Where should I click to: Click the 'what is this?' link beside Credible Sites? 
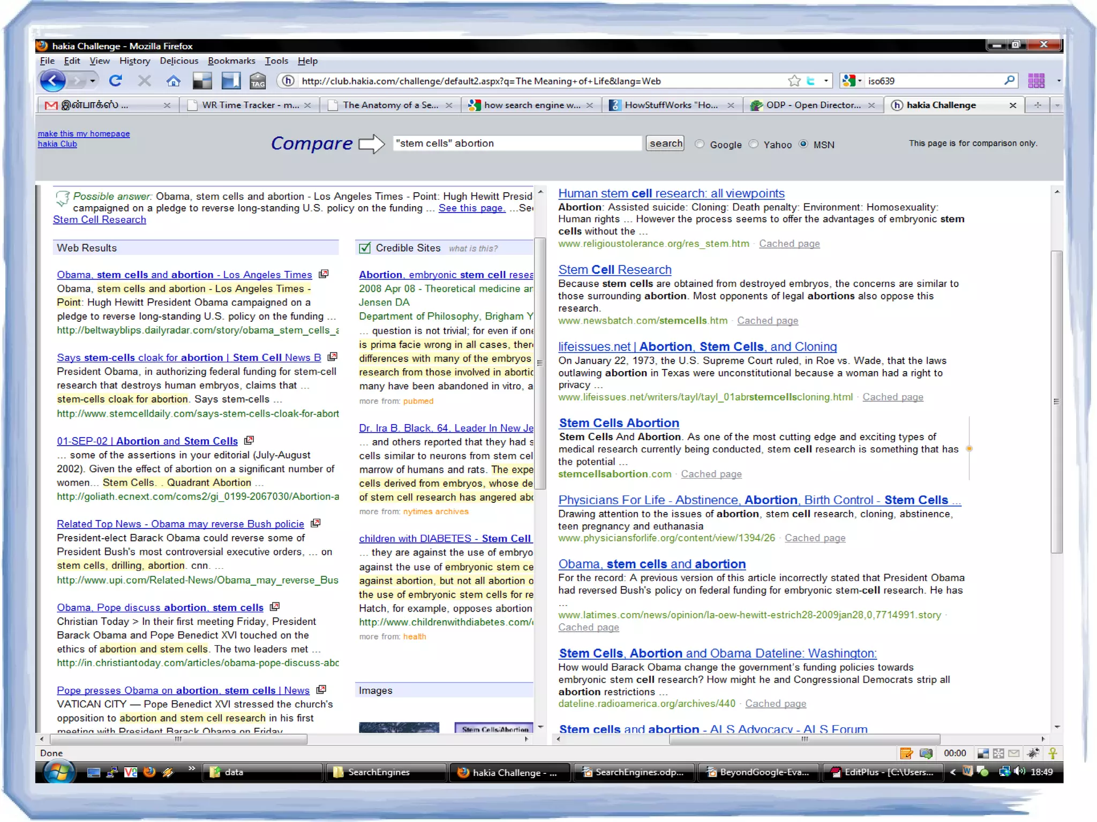tap(473, 248)
